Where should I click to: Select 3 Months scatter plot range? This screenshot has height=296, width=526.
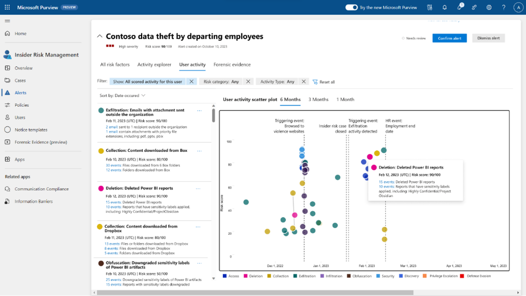[318, 100]
